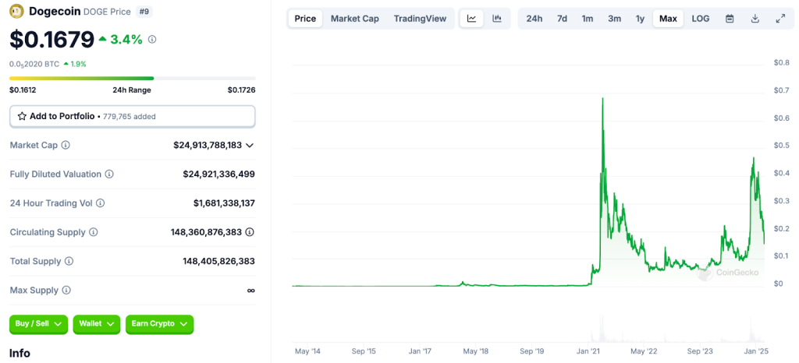The width and height of the screenshot is (799, 363).
Task: Open the calendar date range picker
Action: click(730, 19)
